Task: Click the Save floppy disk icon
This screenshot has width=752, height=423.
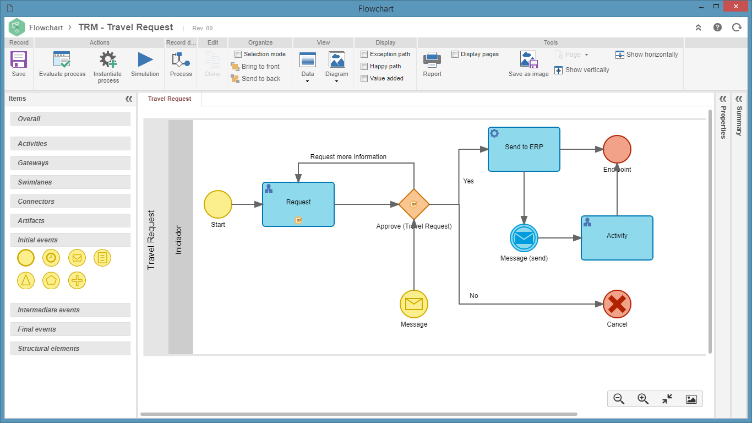Action: [x=19, y=59]
